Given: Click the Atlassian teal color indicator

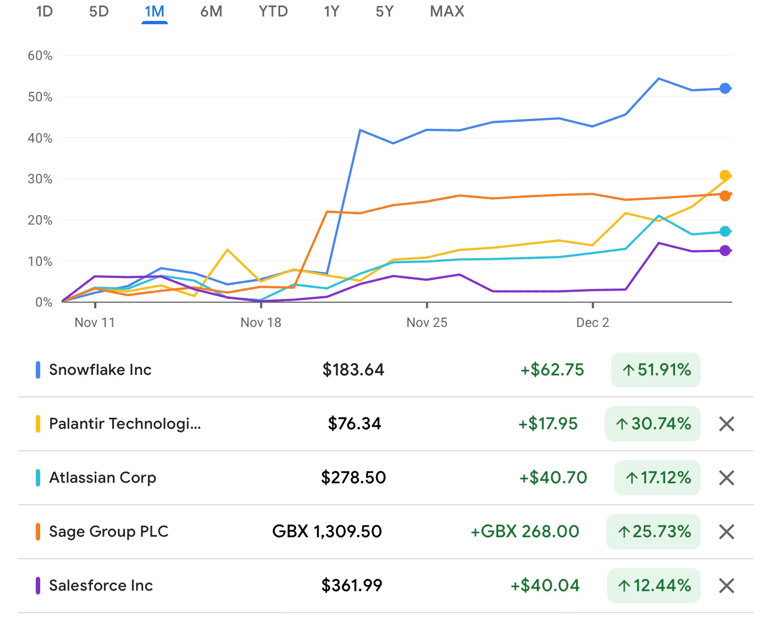Looking at the screenshot, I should pos(38,478).
